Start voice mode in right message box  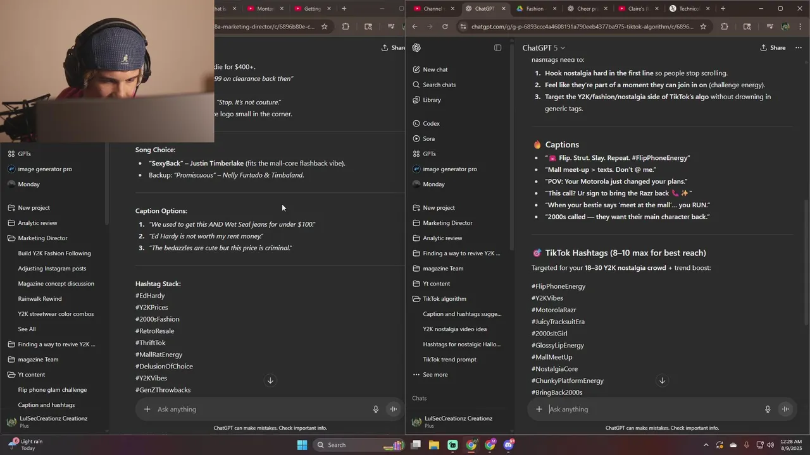[x=785, y=409]
